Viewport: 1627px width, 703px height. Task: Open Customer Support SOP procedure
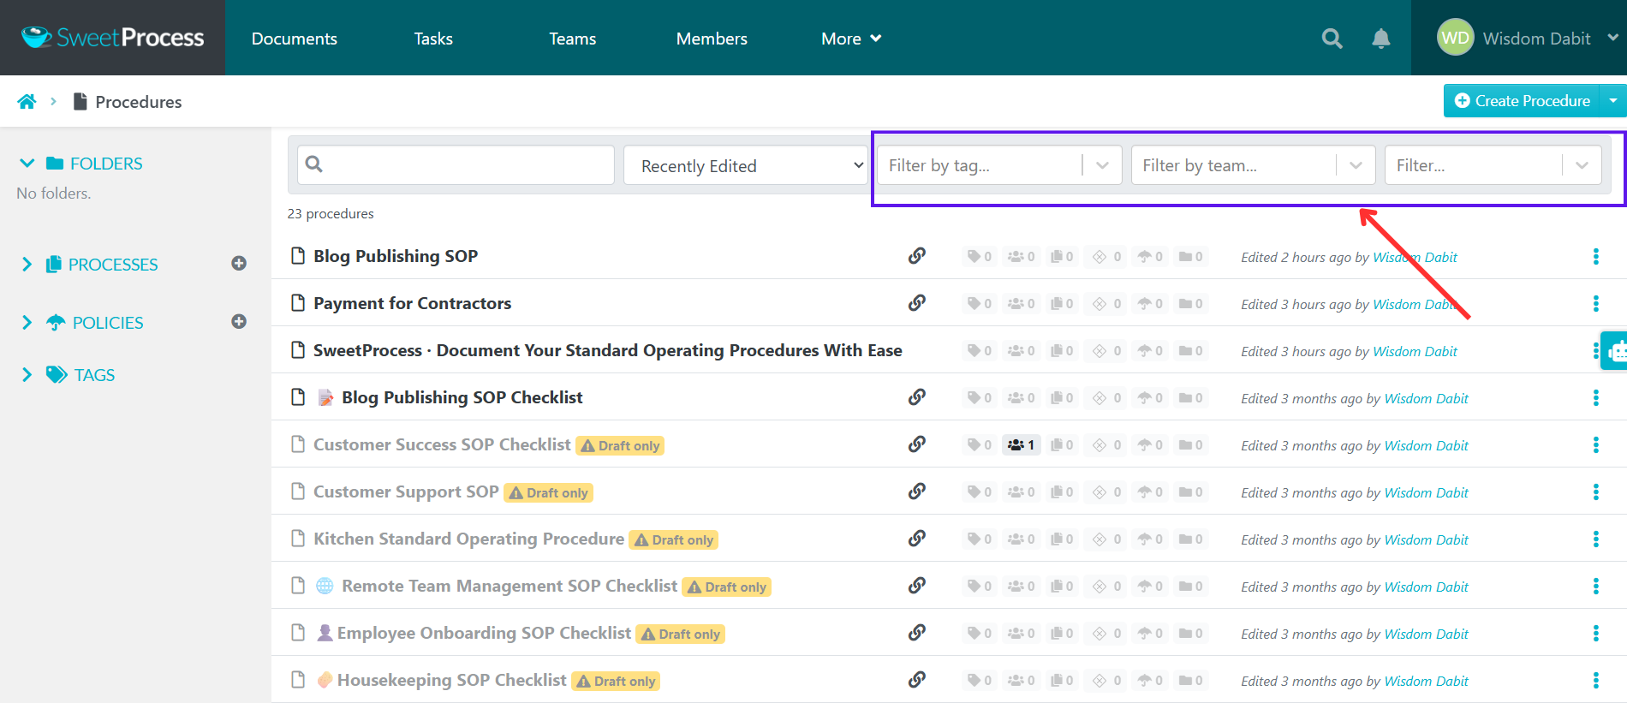coord(406,492)
